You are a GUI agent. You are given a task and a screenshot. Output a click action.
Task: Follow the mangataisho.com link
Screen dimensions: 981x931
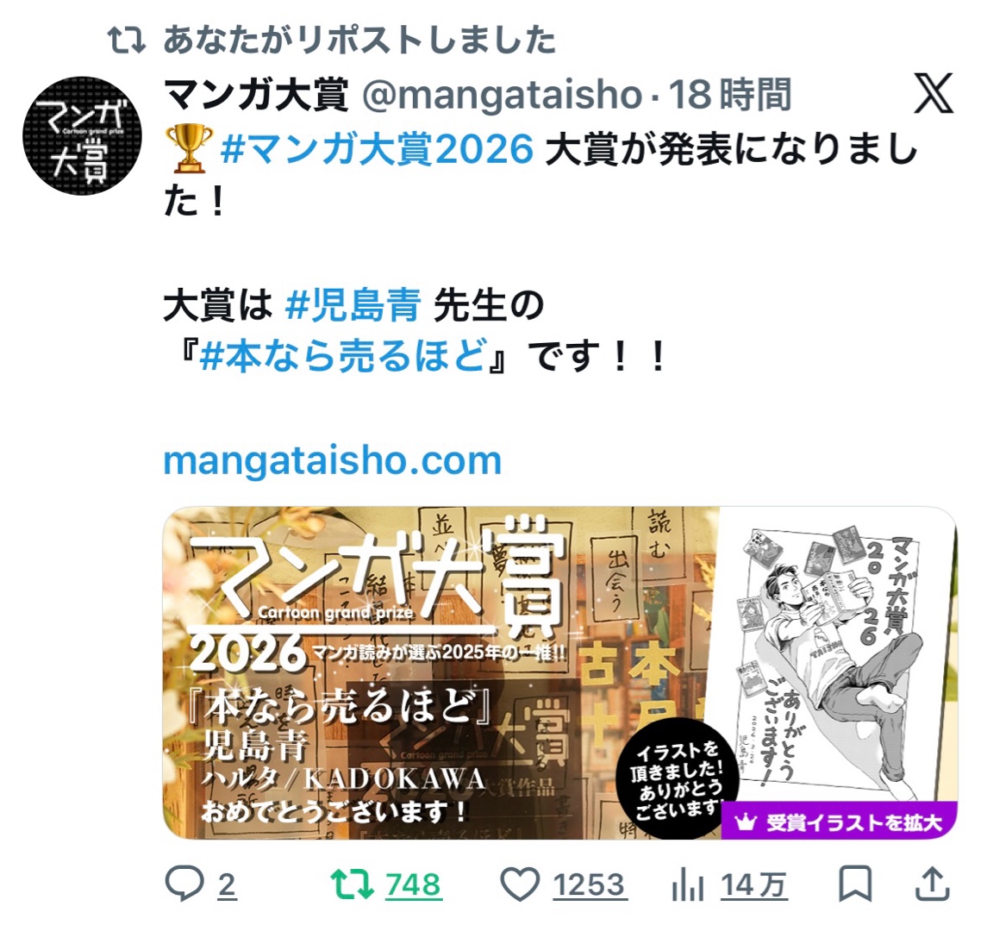[x=332, y=461]
